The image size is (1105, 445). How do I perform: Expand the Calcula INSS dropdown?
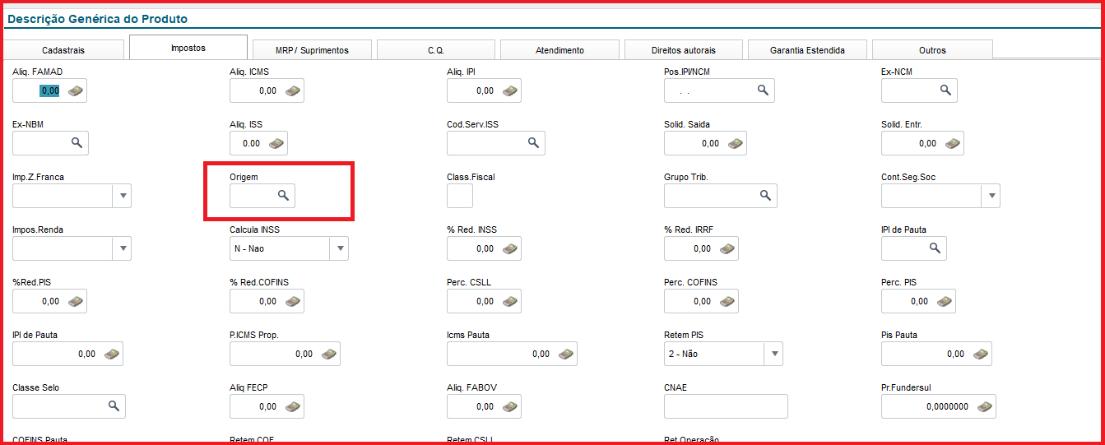tap(339, 248)
